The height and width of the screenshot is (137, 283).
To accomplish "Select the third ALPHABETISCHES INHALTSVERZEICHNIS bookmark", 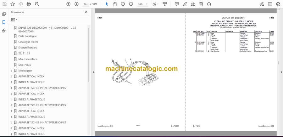I will pyautogui.click(x=42, y=123).
